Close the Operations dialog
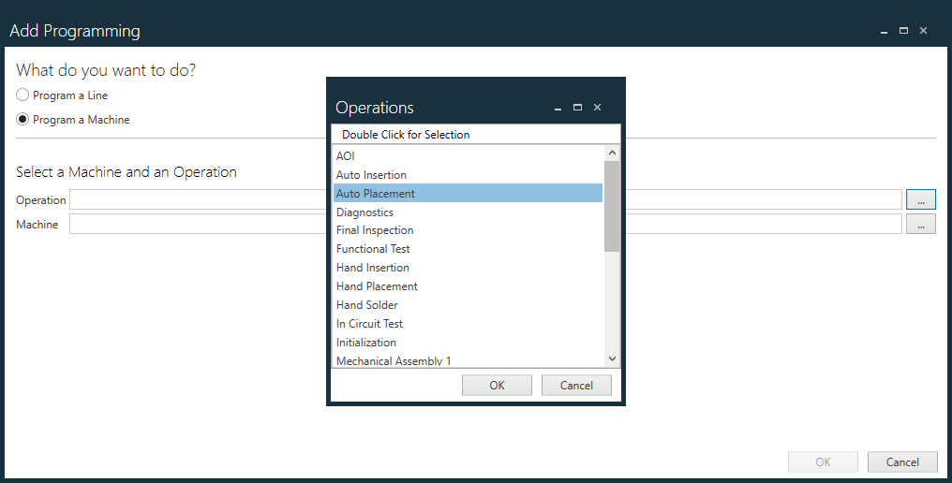This screenshot has width=952, height=483. click(598, 108)
